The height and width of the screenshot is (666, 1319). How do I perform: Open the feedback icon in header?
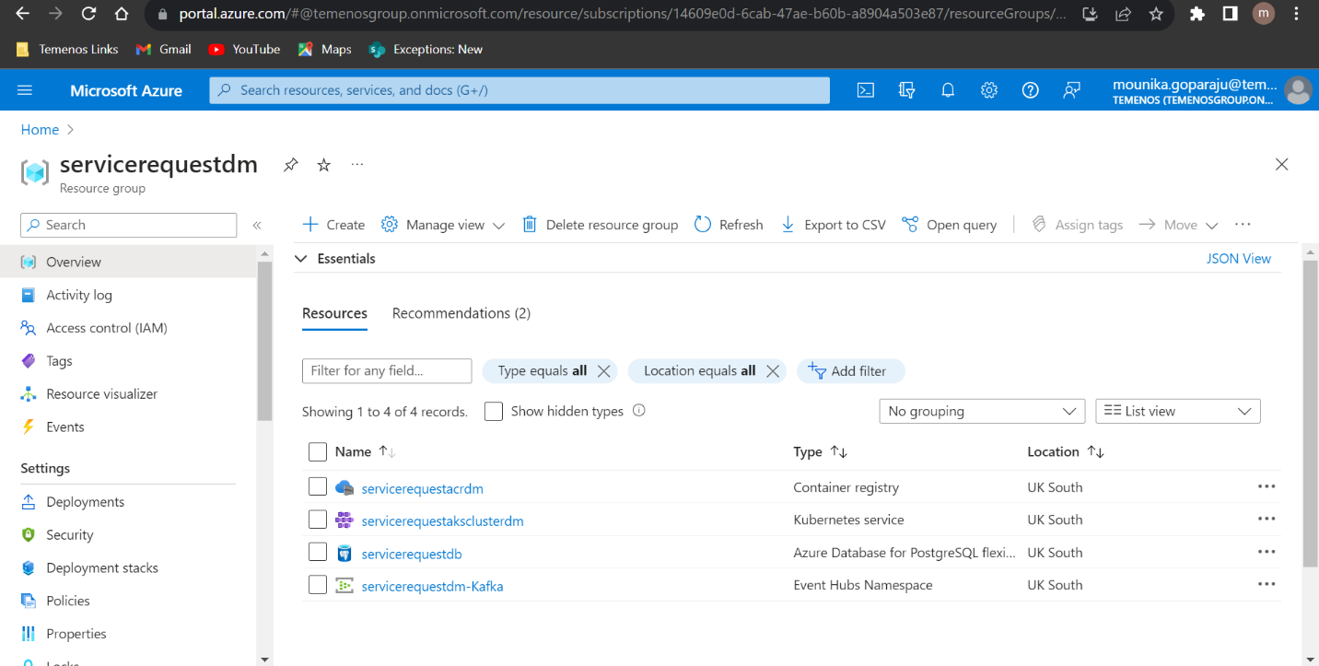point(1071,90)
